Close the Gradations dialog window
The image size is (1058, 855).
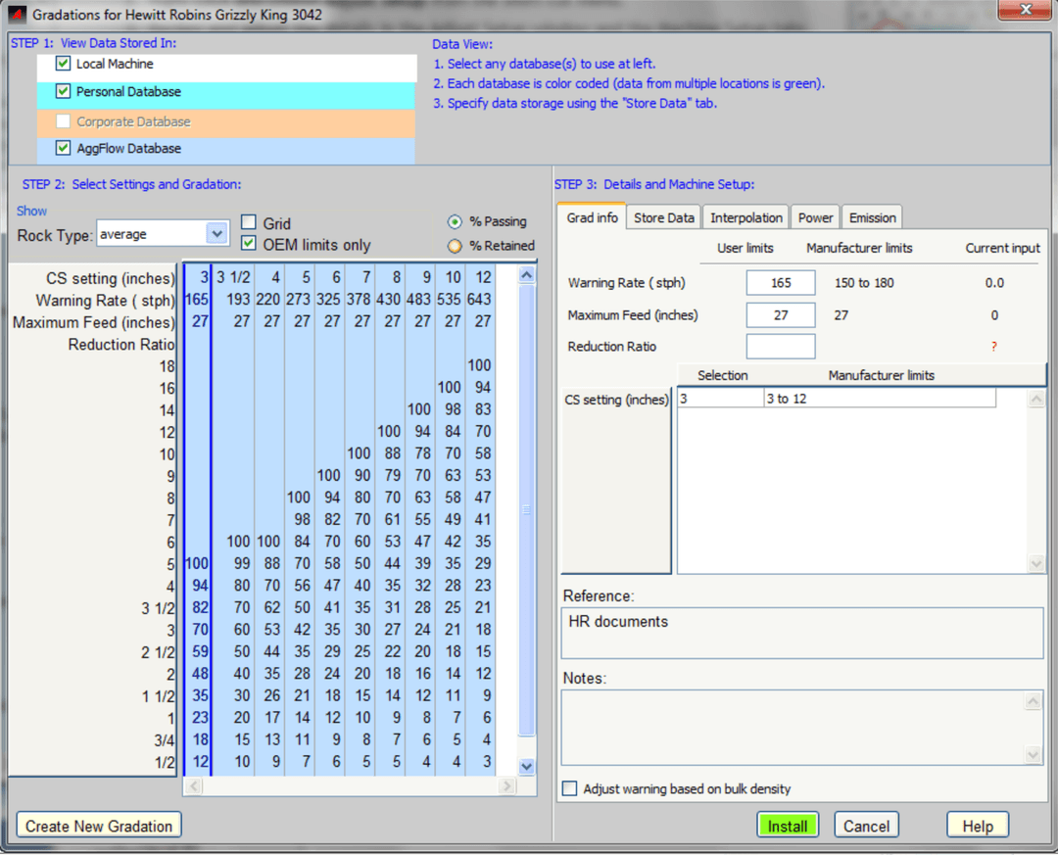tap(1024, 12)
